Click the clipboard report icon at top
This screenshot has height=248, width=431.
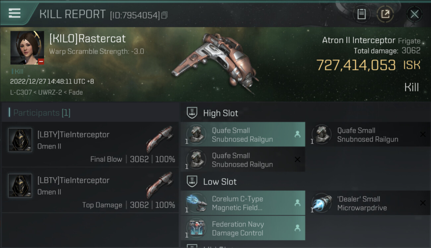tap(361, 14)
